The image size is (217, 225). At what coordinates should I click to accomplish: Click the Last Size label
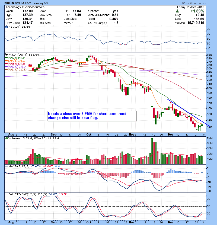click(x=70, y=19)
